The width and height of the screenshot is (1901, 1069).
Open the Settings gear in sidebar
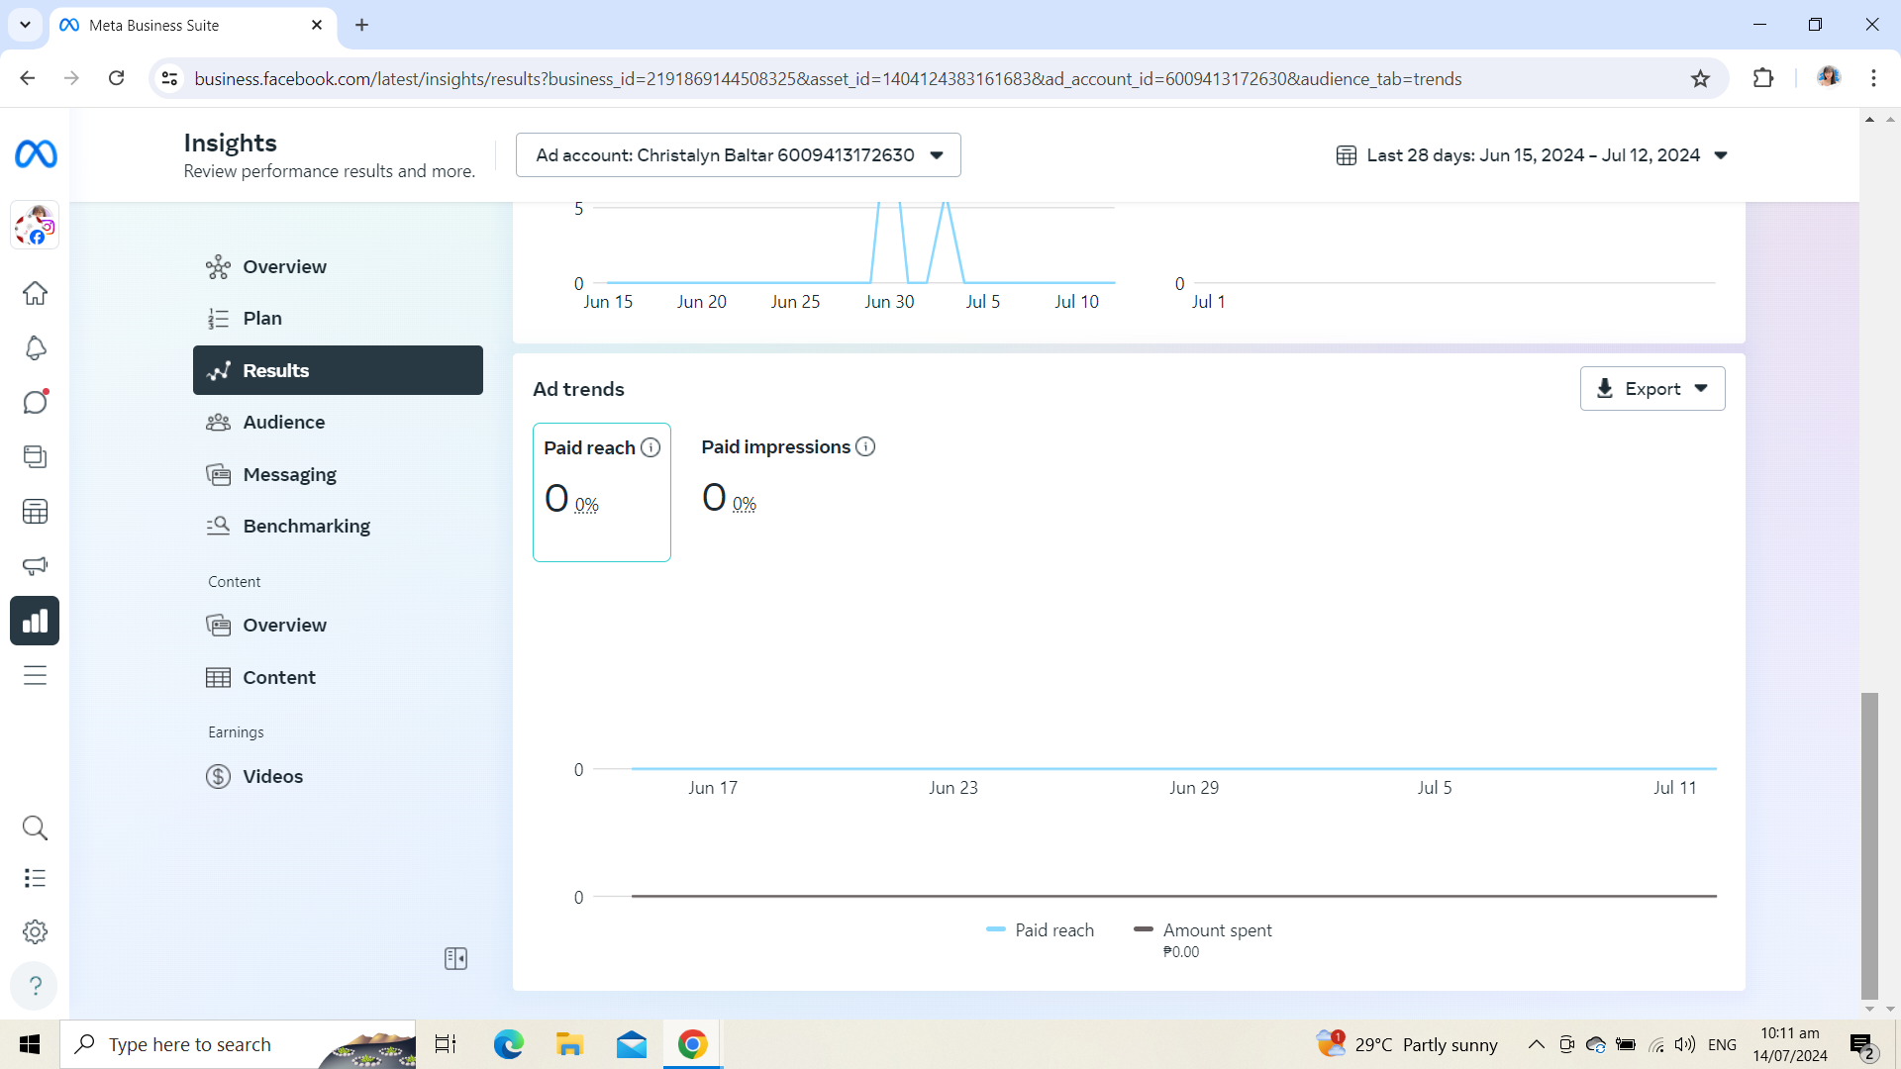point(35,931)
